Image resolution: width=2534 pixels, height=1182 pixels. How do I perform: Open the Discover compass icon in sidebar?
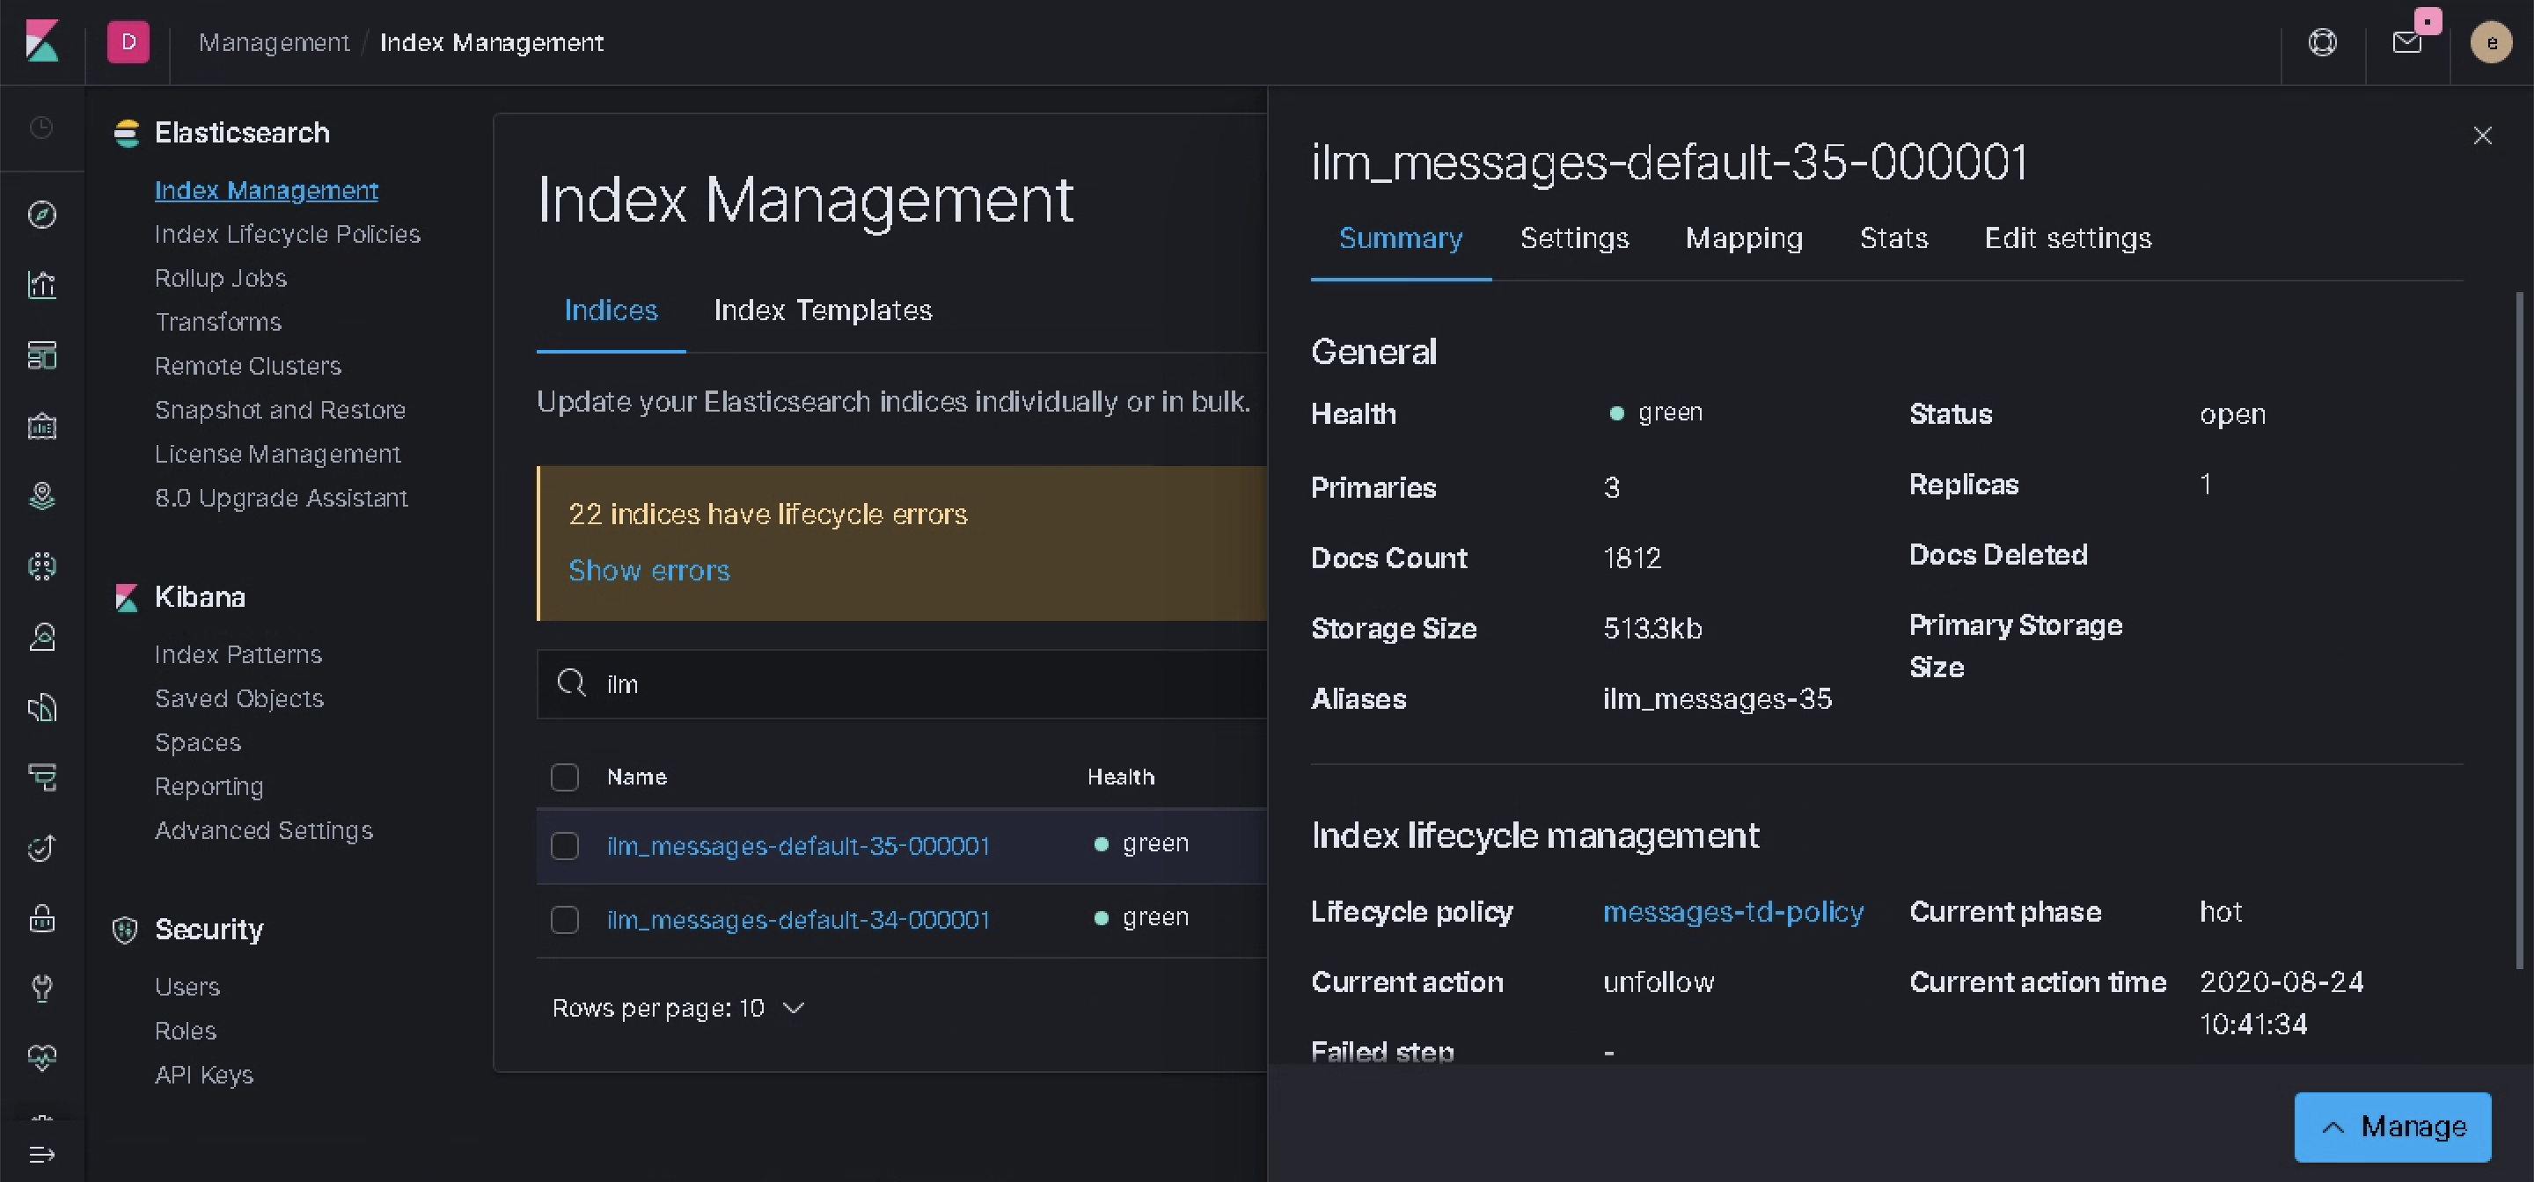click(42, 215)
